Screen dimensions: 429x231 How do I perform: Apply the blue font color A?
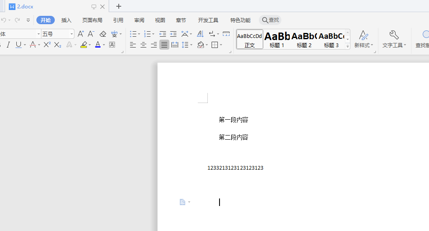click(x=98, y=45)
